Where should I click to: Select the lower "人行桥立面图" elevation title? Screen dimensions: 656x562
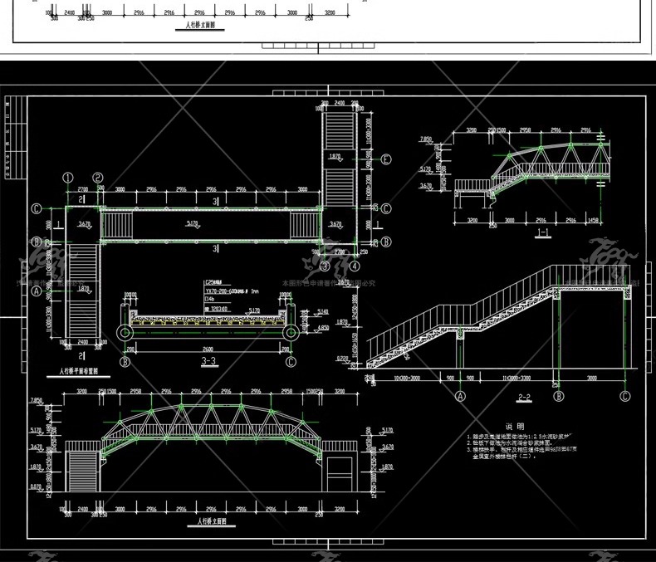coord(211,521)
